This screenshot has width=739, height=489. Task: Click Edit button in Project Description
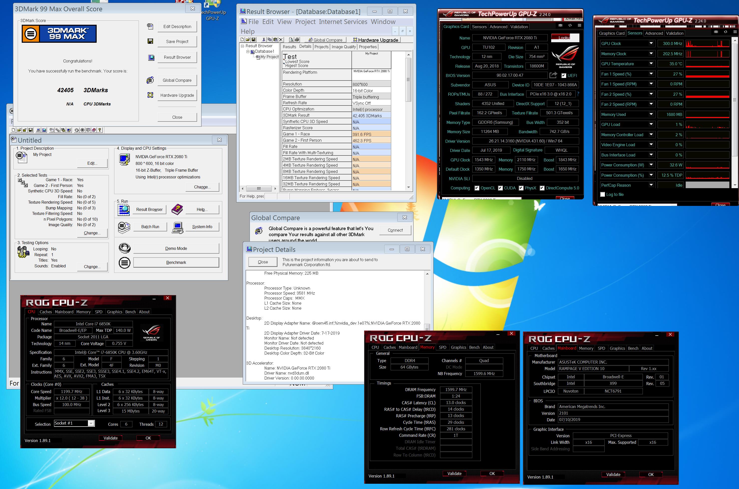tap(92, 163)
